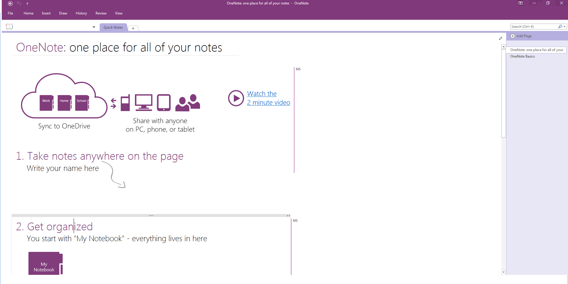Click the Back navigation arrow icon
The width and height of the screenshot is (568, 284).
click(10, 4)
